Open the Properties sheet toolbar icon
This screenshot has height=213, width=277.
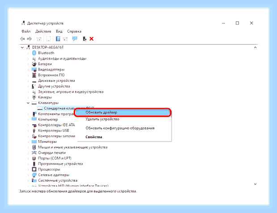[48, 39]
